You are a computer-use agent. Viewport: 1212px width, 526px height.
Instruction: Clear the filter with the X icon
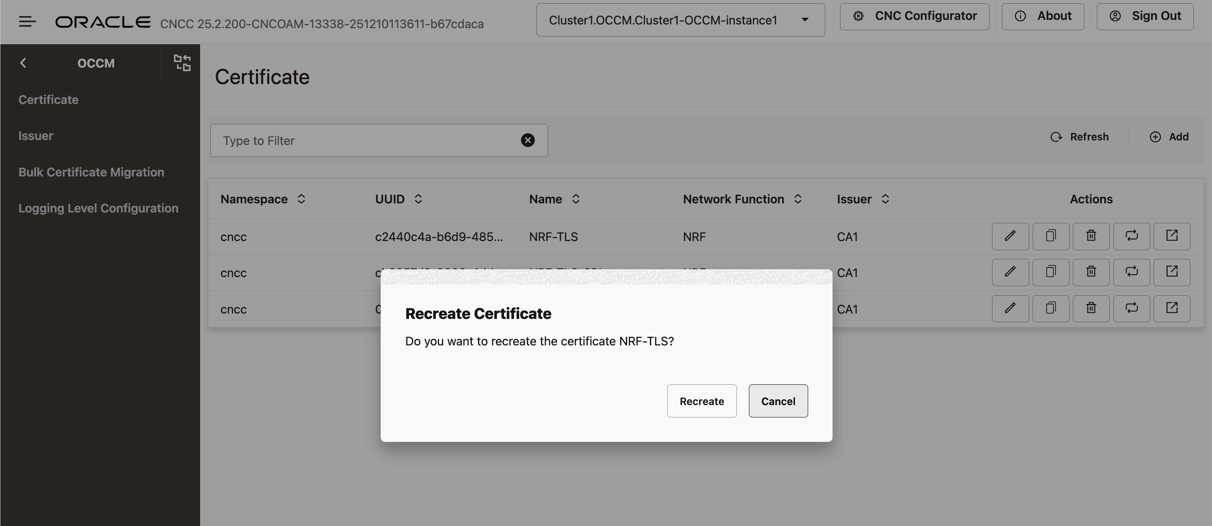click(527, 140)
